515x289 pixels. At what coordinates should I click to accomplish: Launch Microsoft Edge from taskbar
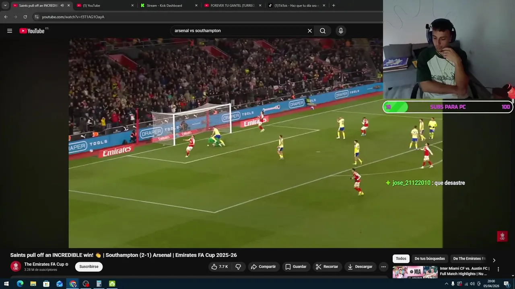pos(20,284)
